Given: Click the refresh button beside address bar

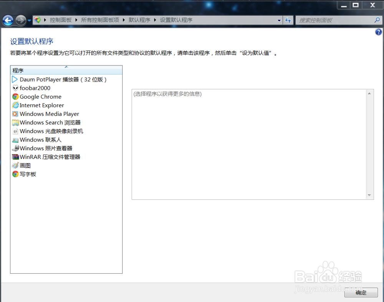Looking at the screenshot, I should [288, 20].
